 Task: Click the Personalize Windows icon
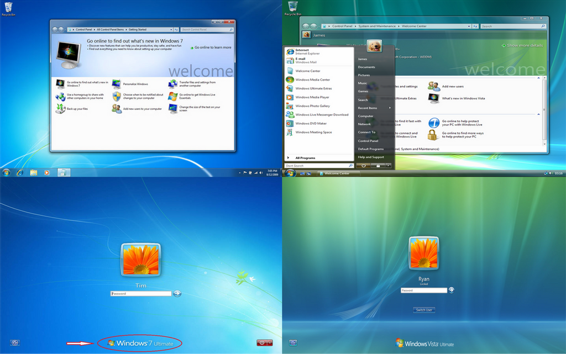click(x=117, y=84)
